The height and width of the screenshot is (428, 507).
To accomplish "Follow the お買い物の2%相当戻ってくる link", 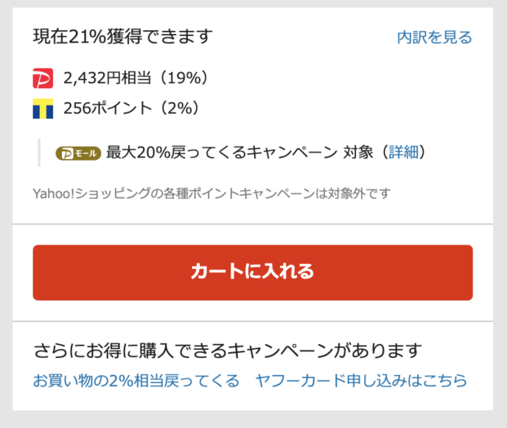I will click(136, 381).
